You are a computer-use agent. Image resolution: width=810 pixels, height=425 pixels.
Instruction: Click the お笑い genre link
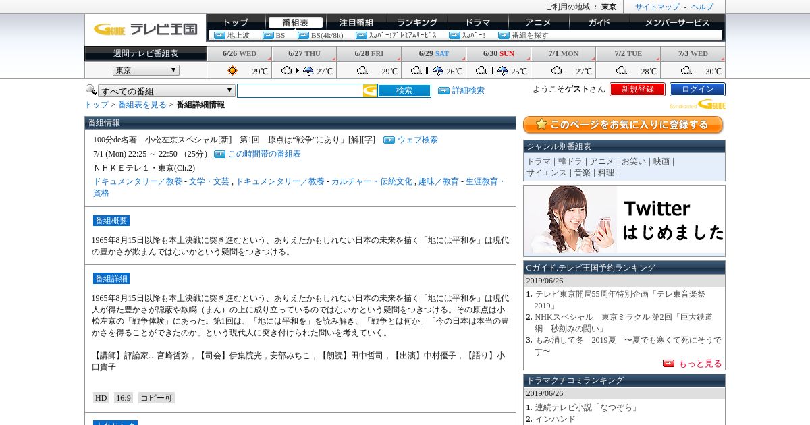[x=634, y=161]
